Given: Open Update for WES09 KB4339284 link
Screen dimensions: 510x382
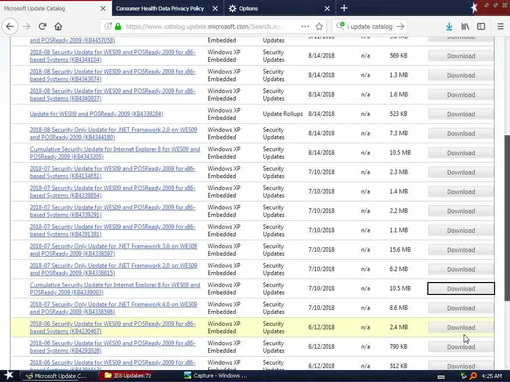Looking at the screenshot, I should [x=97, y=114].
